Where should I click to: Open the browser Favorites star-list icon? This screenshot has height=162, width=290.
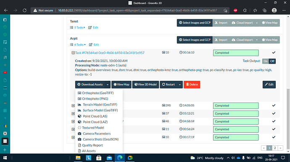pos(255,10)
